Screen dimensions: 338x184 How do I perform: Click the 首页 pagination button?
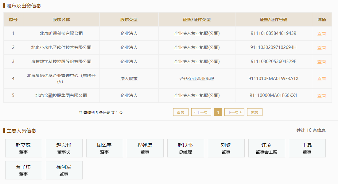[x=181, y=112]
